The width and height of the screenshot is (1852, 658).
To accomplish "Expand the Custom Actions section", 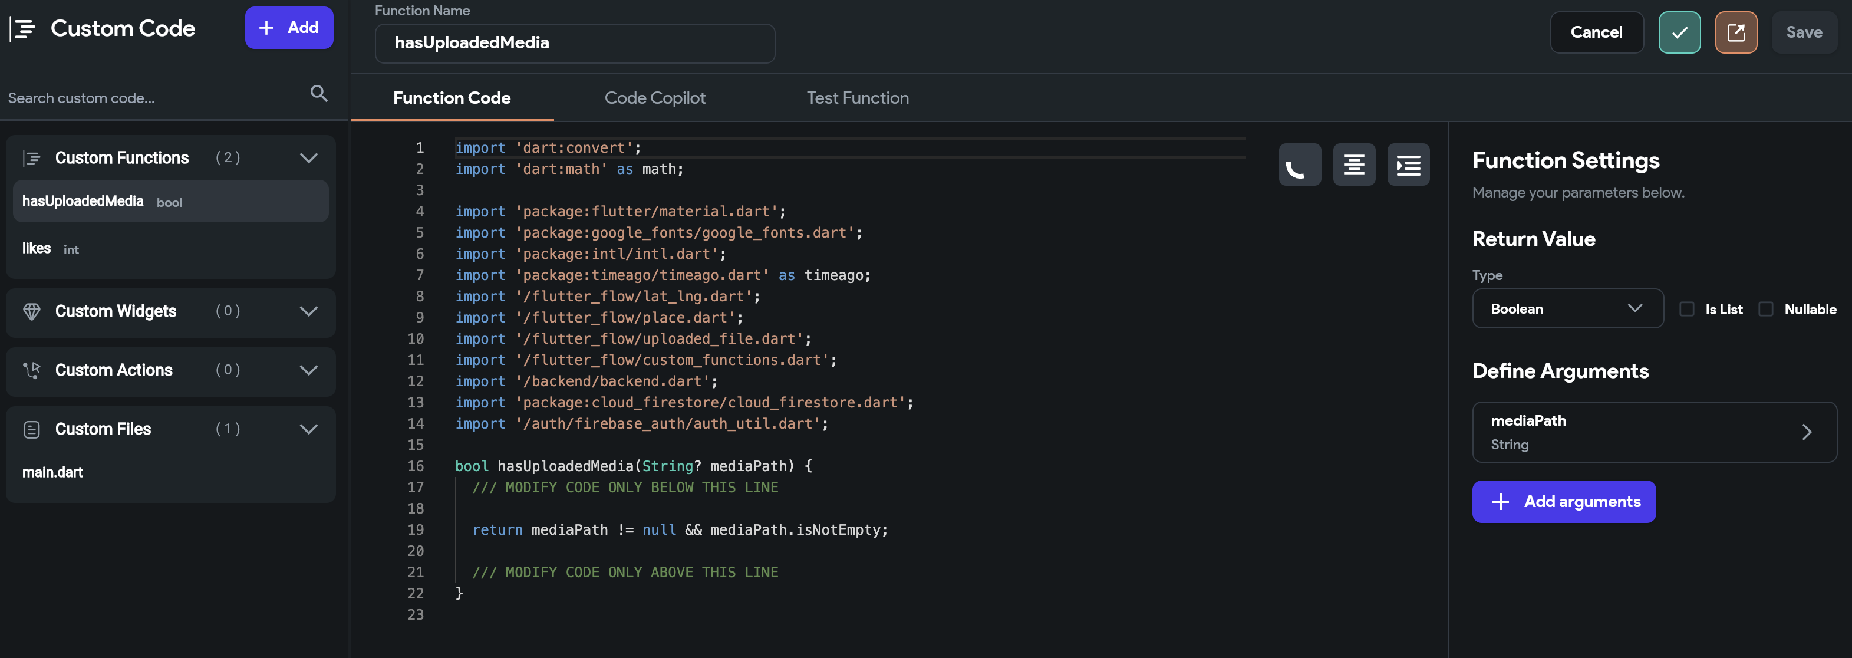I will click(308, 370).
